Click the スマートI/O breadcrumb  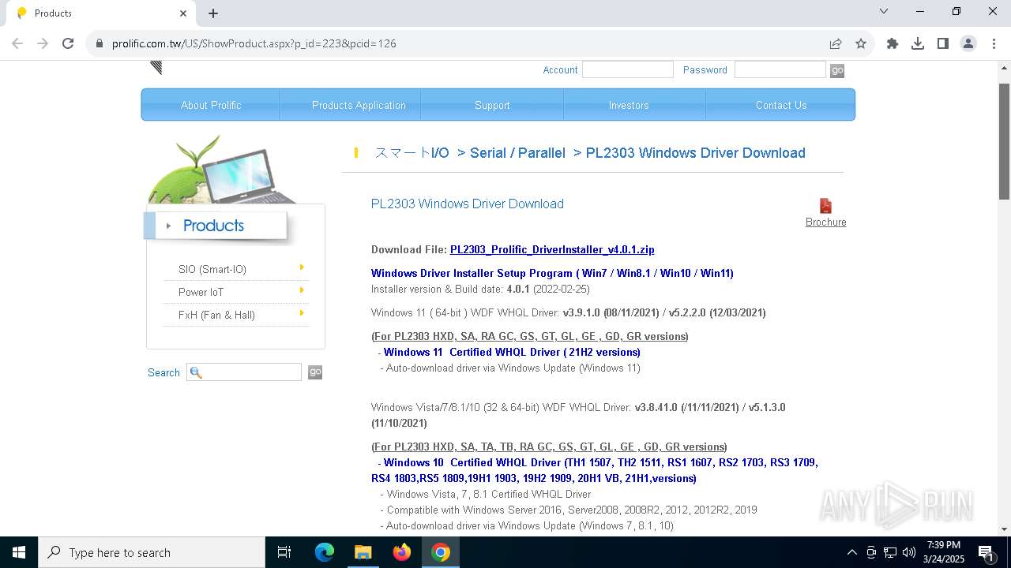point(412,153)
